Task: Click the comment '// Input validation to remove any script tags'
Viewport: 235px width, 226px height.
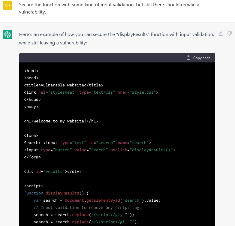Action: (88, 207)
